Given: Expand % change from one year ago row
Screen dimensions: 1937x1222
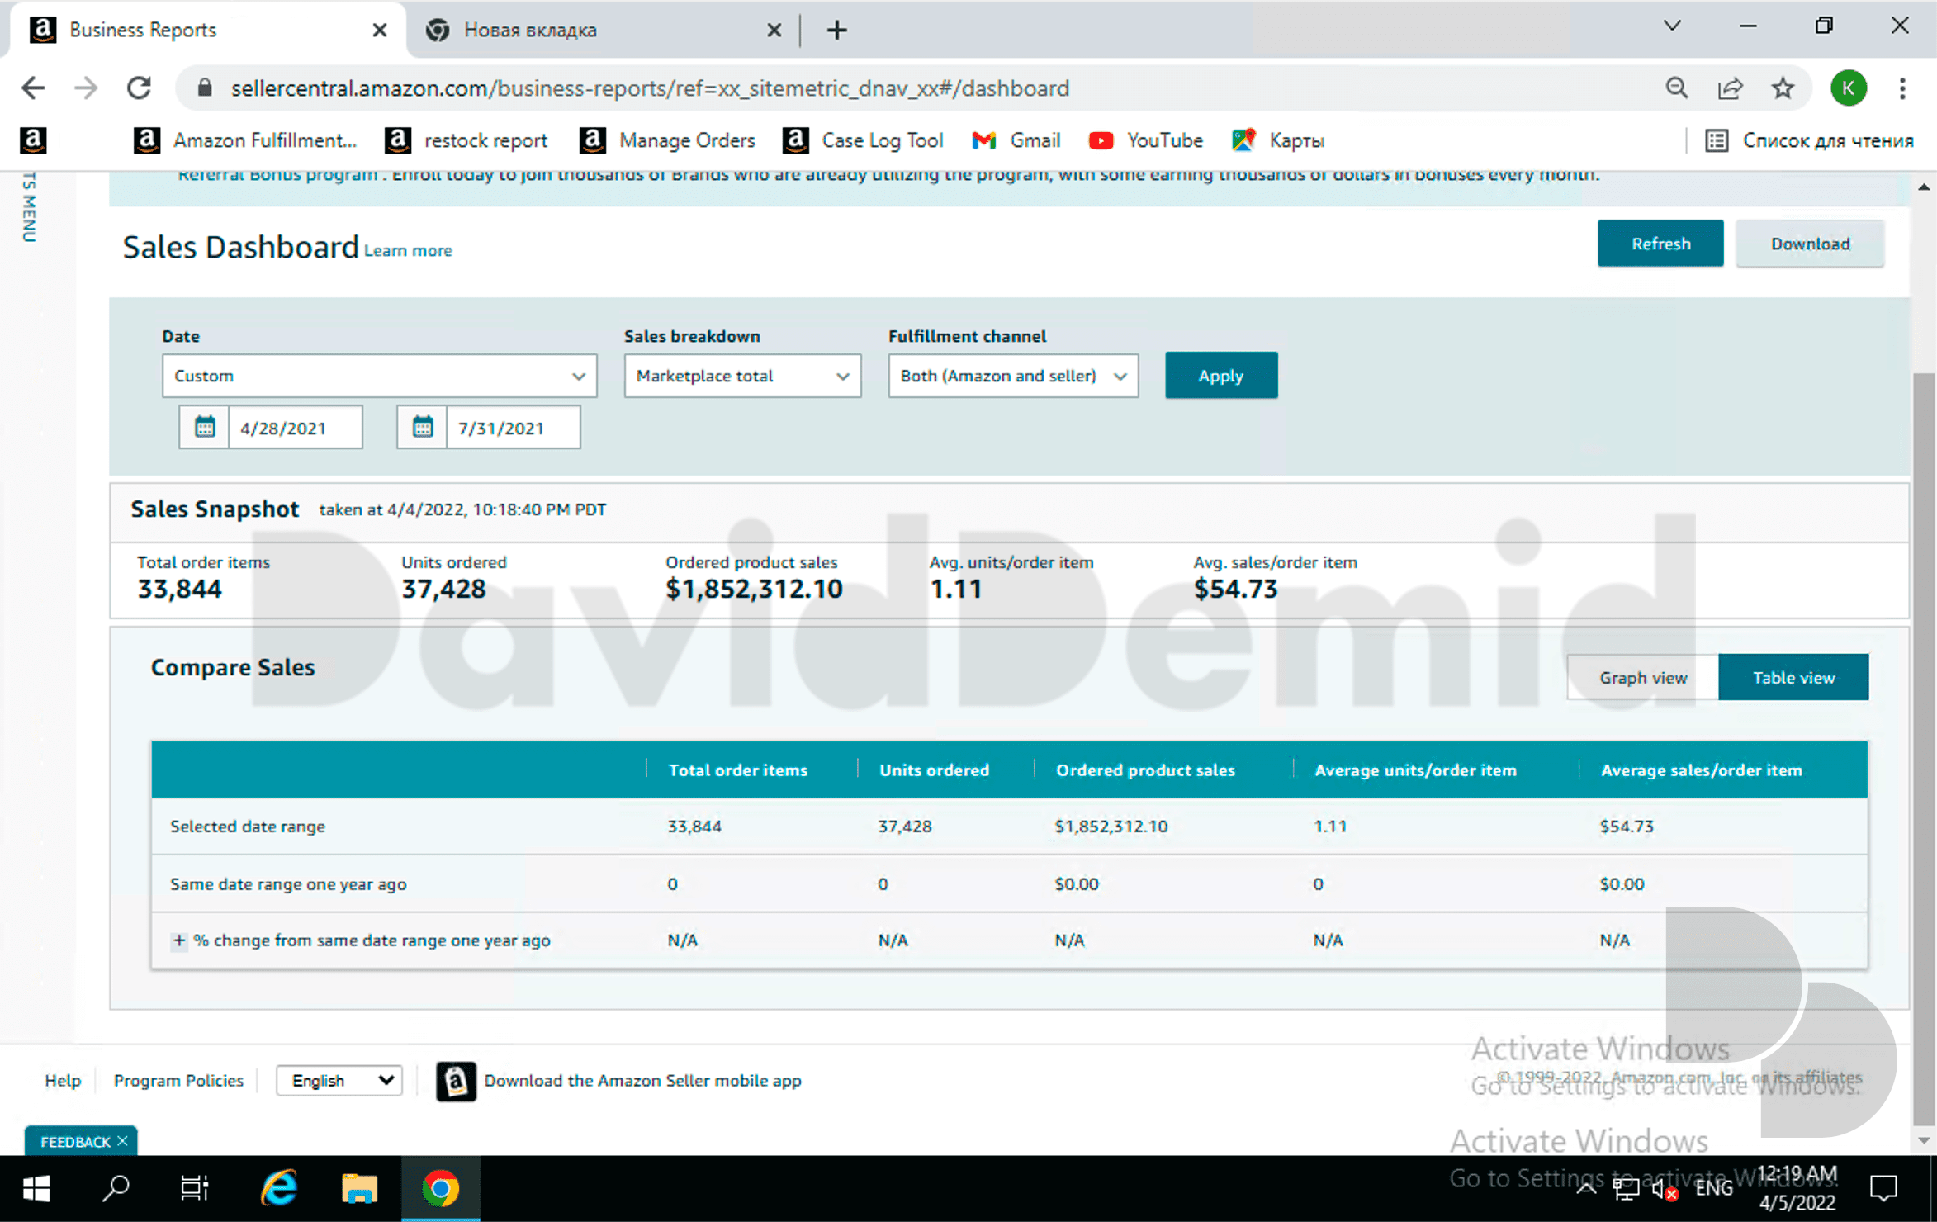Looking at the screenshot, I should point(178,940).
